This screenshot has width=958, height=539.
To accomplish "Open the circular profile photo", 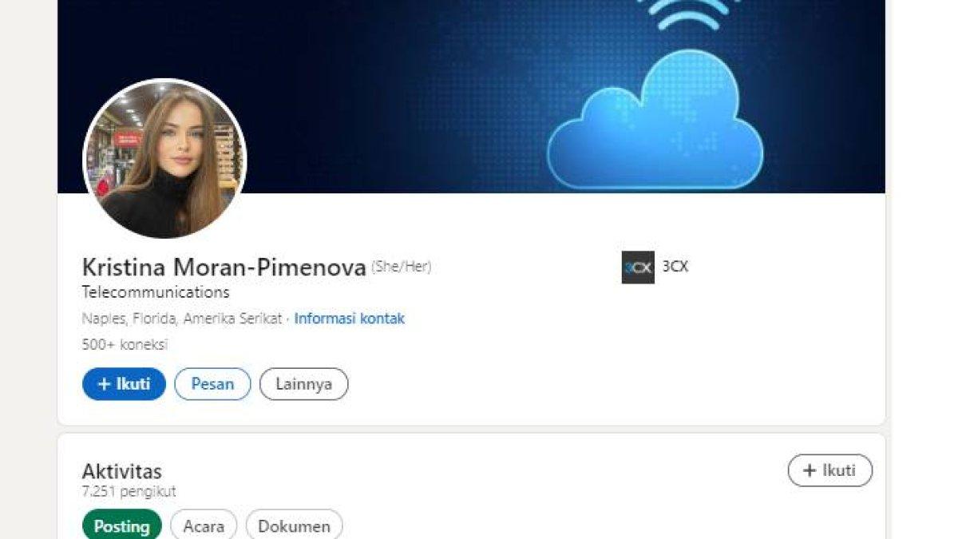I will [x=165, y=159].
